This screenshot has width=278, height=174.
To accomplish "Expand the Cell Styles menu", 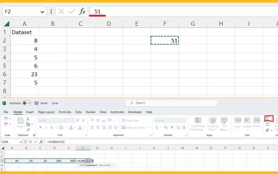I will click(224, 124).
